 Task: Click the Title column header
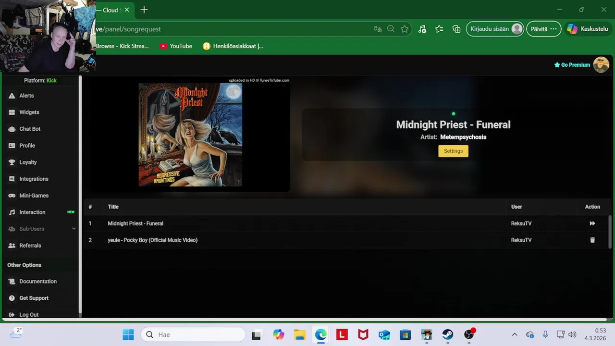(x=113, y=207)
